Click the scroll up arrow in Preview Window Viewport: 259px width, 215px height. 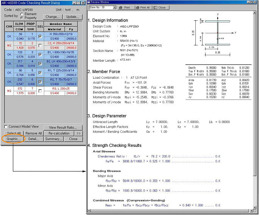(254, 13)
